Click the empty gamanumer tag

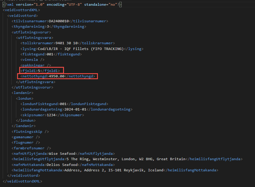point(26,137)
